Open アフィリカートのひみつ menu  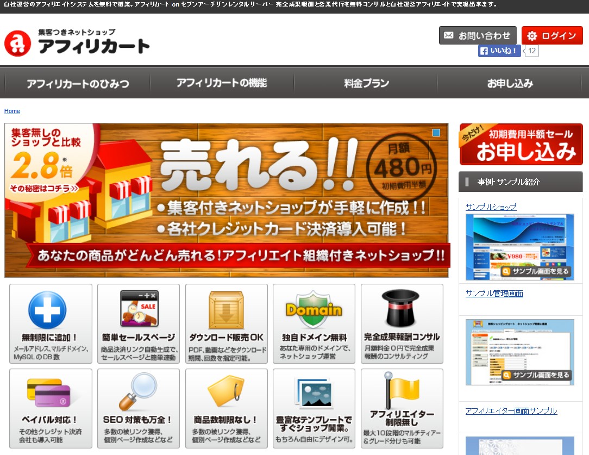[x=78, y=83]
